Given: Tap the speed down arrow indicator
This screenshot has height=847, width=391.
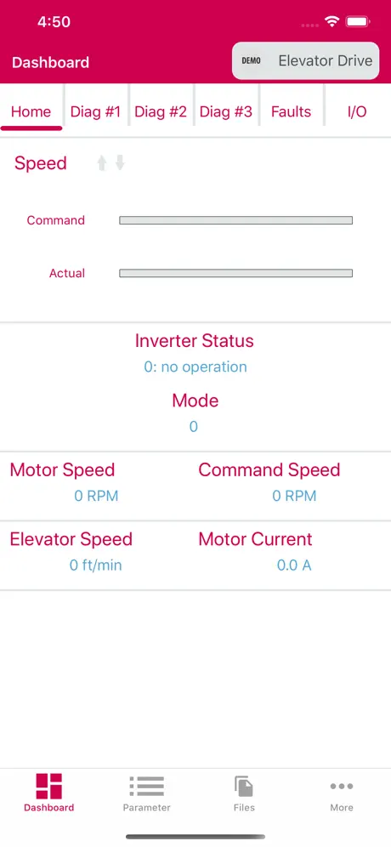Looking at the screenshot, I should pyautogui.click(x=120, y=162).
